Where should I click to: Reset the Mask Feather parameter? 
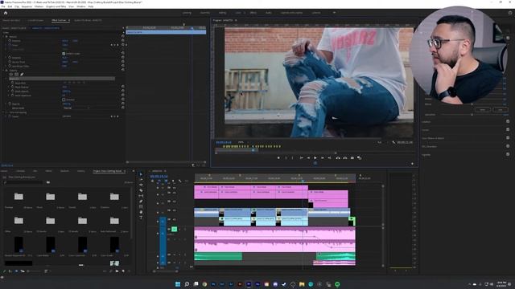(123, 88)
